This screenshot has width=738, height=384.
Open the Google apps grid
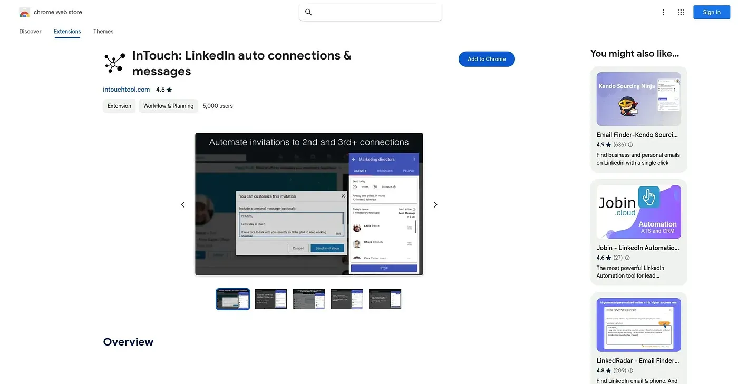[x=681, y=13]
